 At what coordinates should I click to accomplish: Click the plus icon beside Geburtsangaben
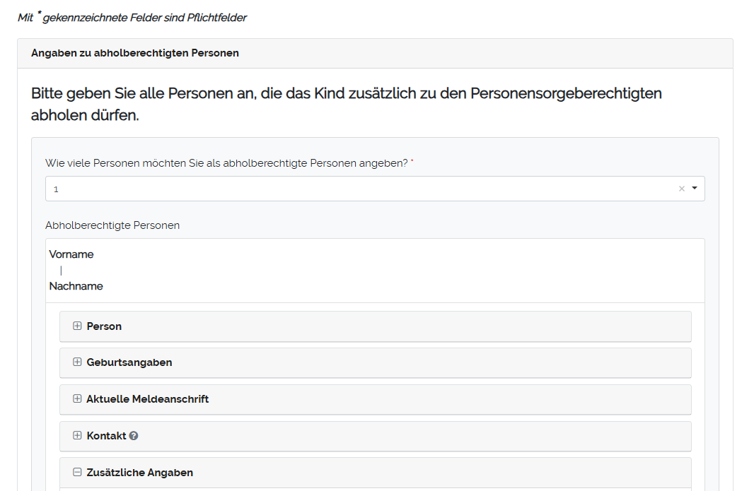click(x=78, y=362)
